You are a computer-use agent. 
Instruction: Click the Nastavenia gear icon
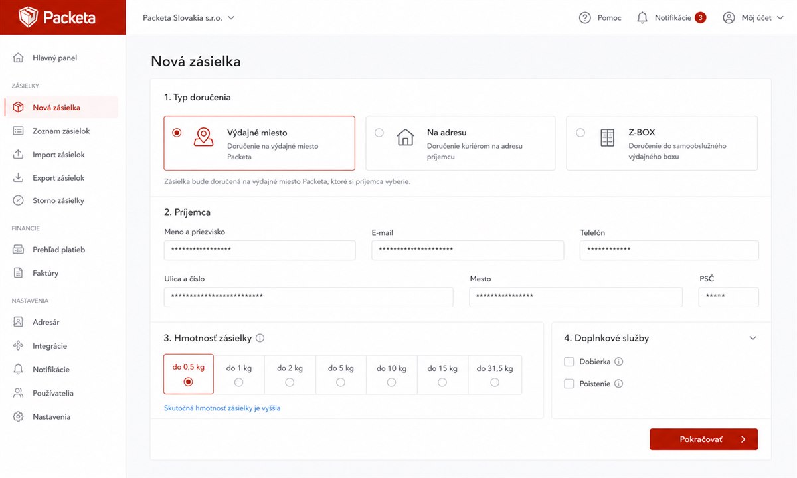point(19,417)
